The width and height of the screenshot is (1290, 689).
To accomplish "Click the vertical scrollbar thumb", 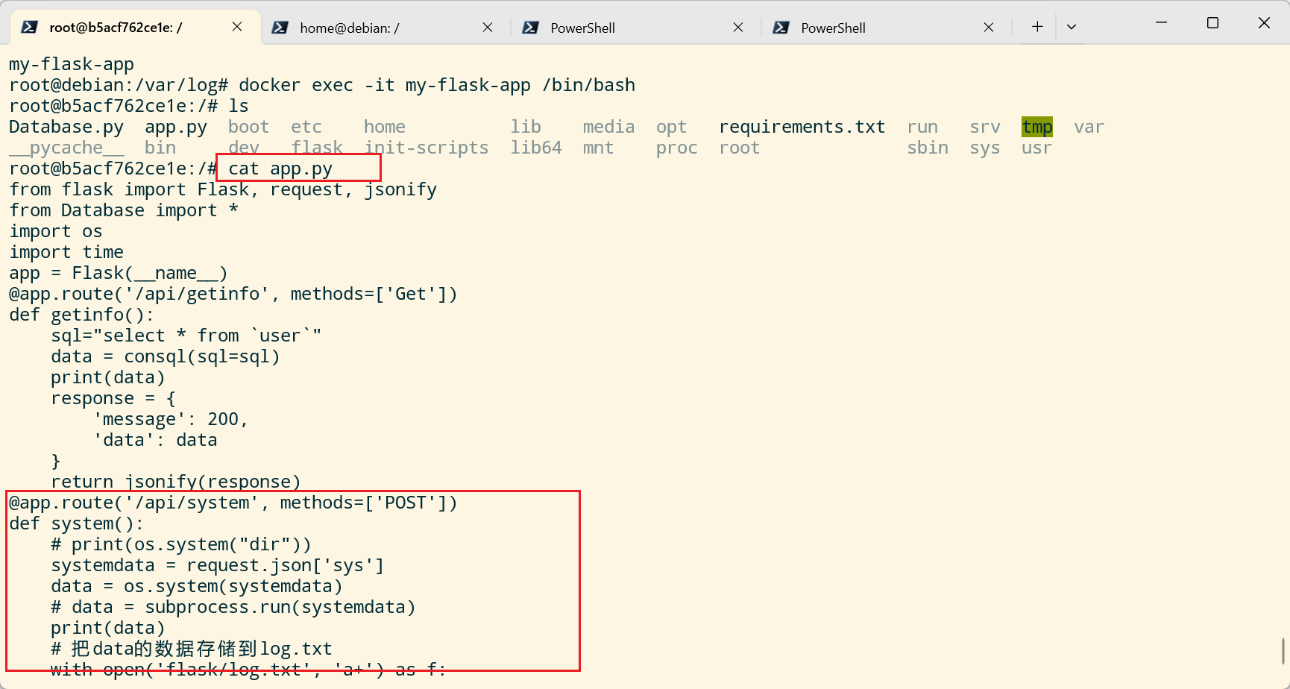I will [x=1283, y=651].
